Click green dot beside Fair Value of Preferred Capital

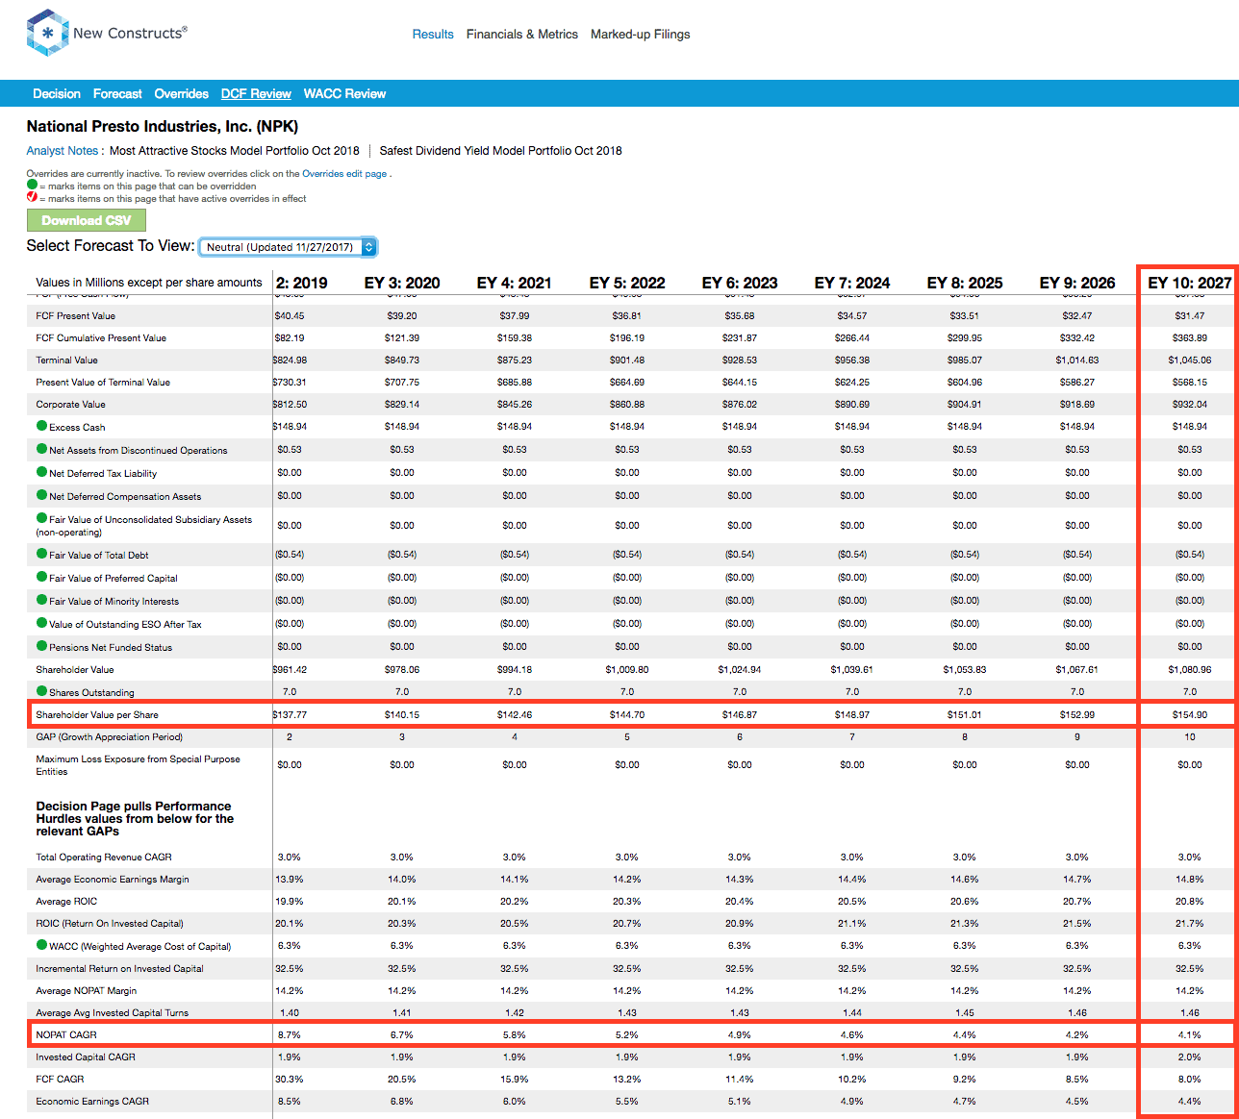coord(41,577)
